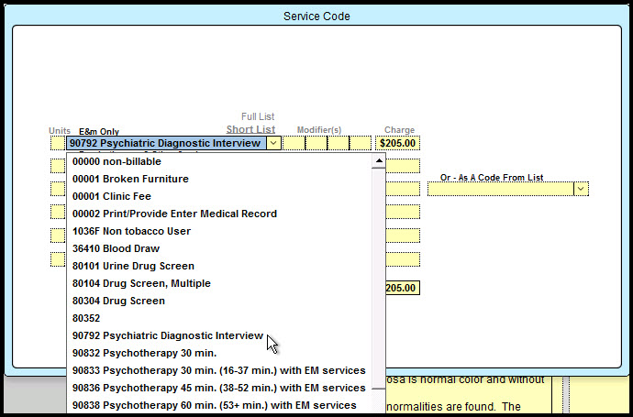Pick code 80352 from list
This screenshot has width=633, height=417.
point(86,318)
